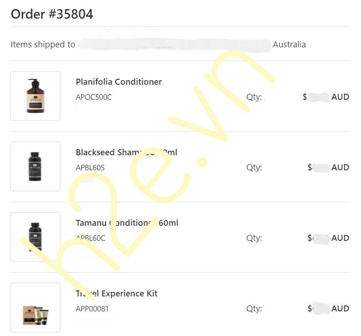The image size is (361, 336).
Task: Click the SKU code APOC500C
Action: (x=94, y=97)
